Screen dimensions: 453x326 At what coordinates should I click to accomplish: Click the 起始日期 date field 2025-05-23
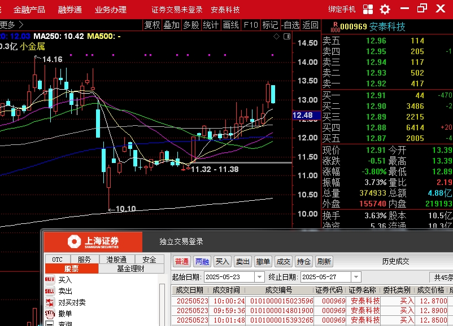[230, 277]
